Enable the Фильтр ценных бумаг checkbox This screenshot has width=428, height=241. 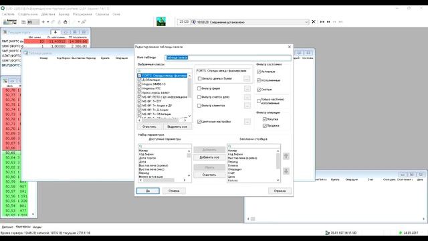[199, 78]
